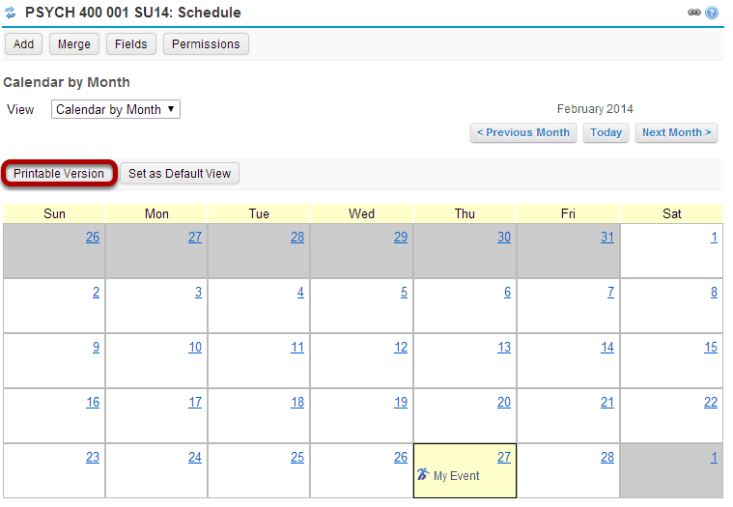Select February 14 date link
Image resolution: width=733 pixels, height=507 pixels.
tap(607, 348)
